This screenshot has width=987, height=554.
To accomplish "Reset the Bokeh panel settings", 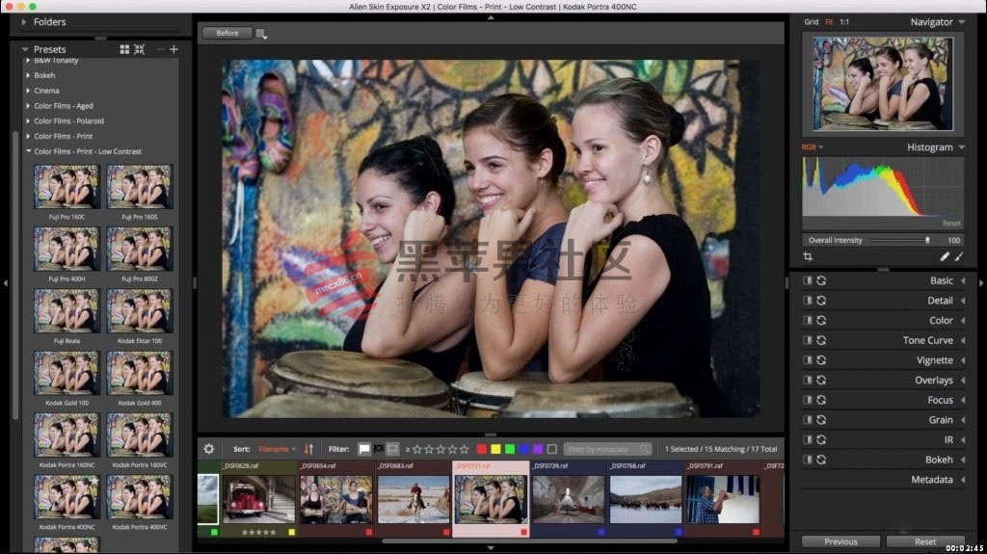I will 821,460.
